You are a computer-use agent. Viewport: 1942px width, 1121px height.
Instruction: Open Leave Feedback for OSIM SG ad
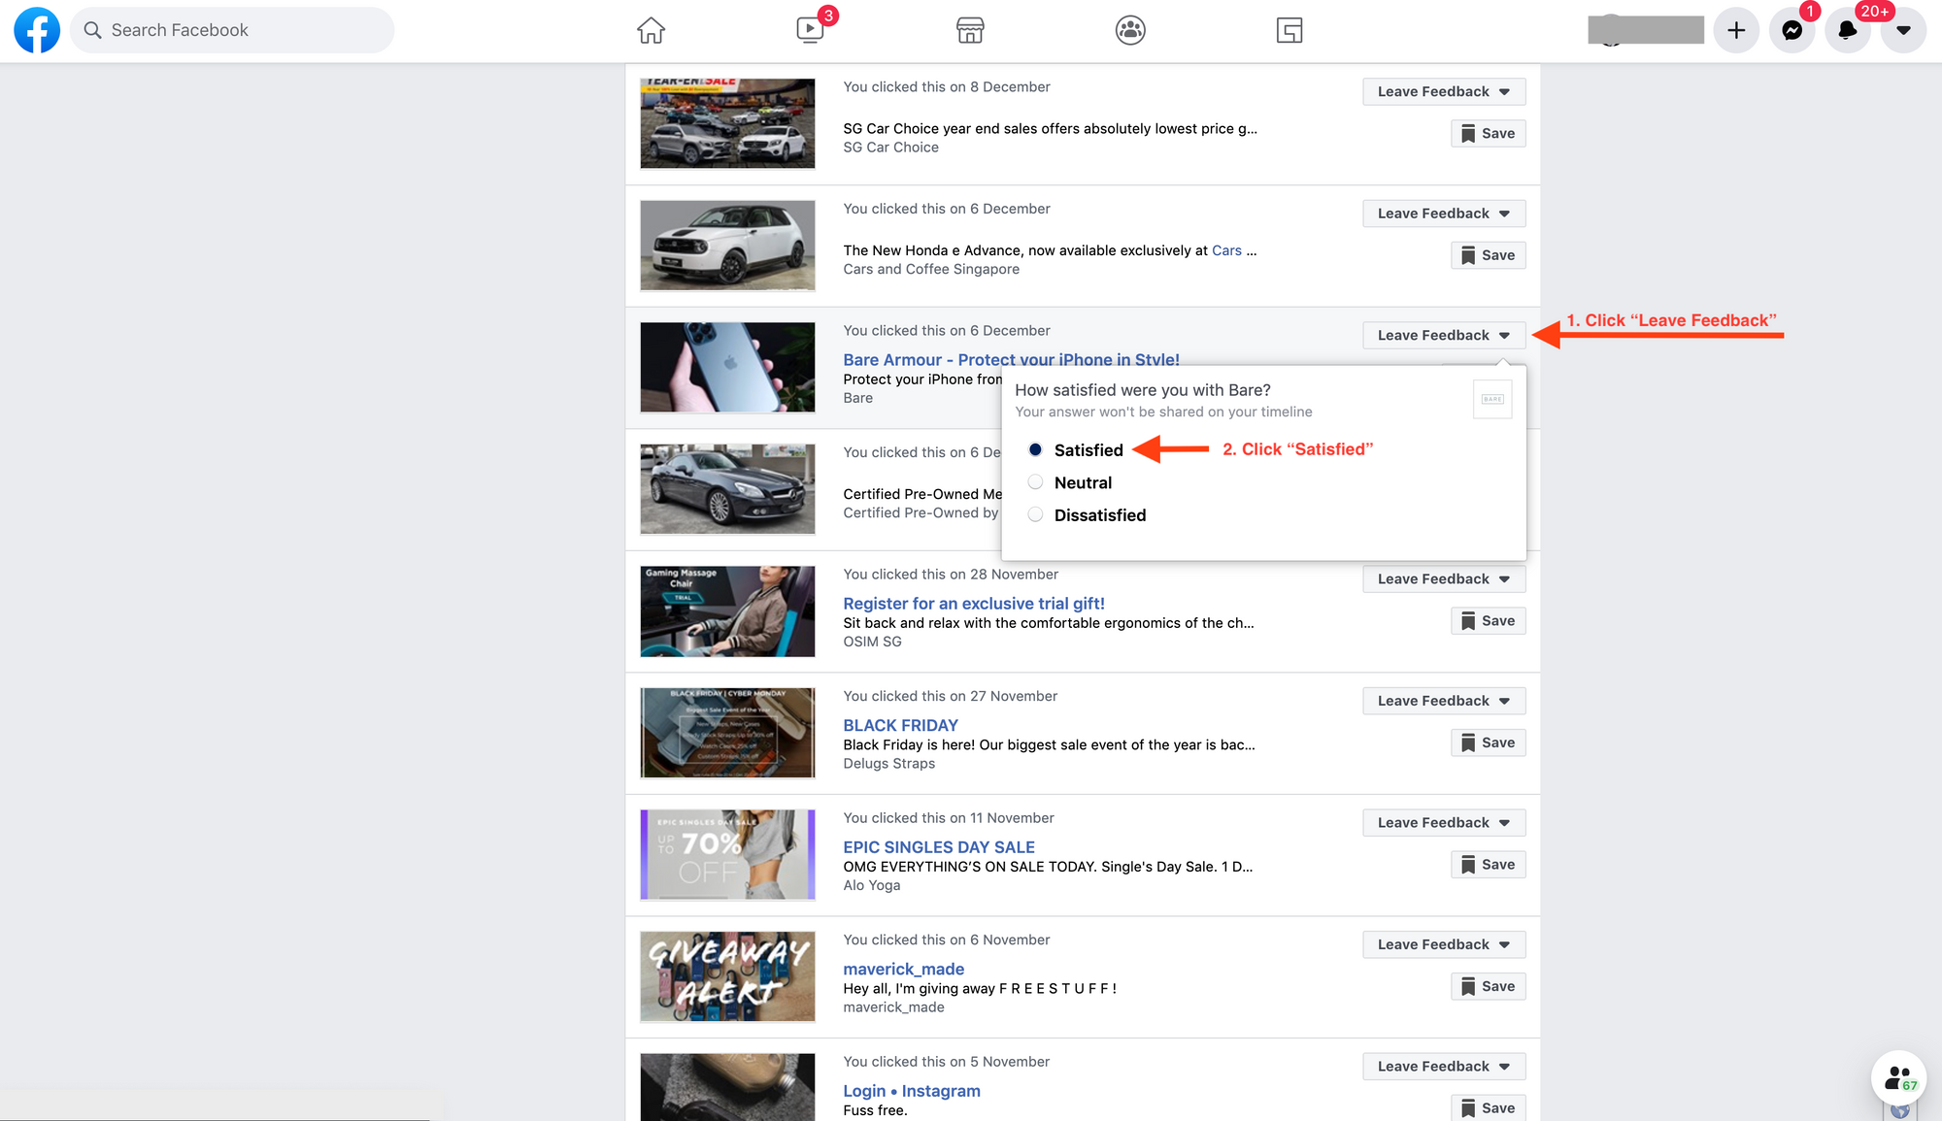click(1444, 578)
